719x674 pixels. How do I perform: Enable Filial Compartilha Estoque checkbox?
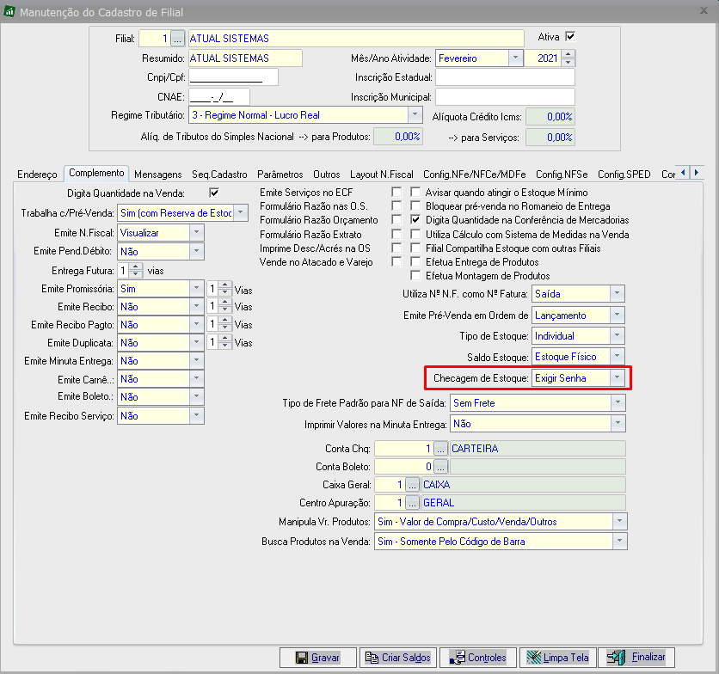coord(415,248)
